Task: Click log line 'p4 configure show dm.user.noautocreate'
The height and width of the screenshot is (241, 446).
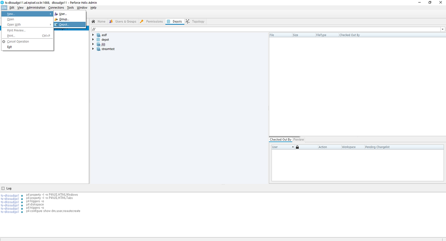Action: [x=53, y=211]
